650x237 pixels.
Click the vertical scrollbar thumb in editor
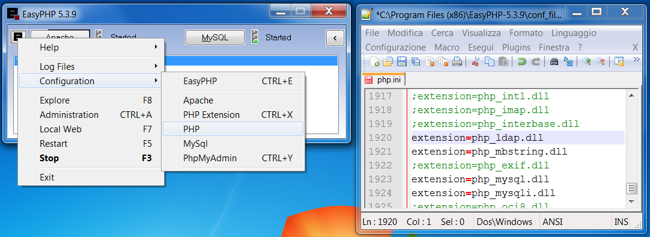coord(631,188)
